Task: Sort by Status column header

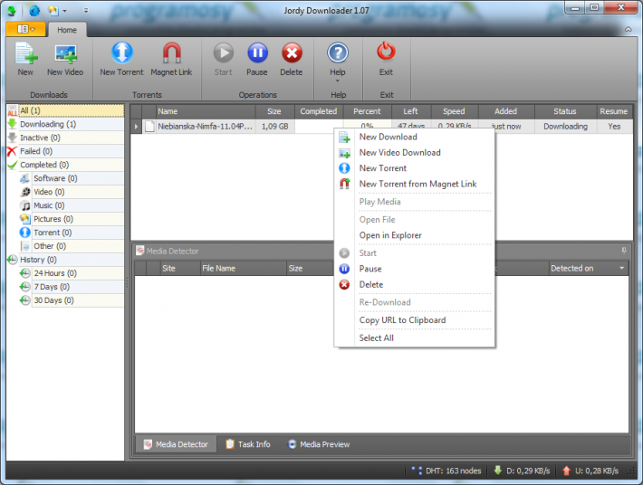Action: coord(565,111)
